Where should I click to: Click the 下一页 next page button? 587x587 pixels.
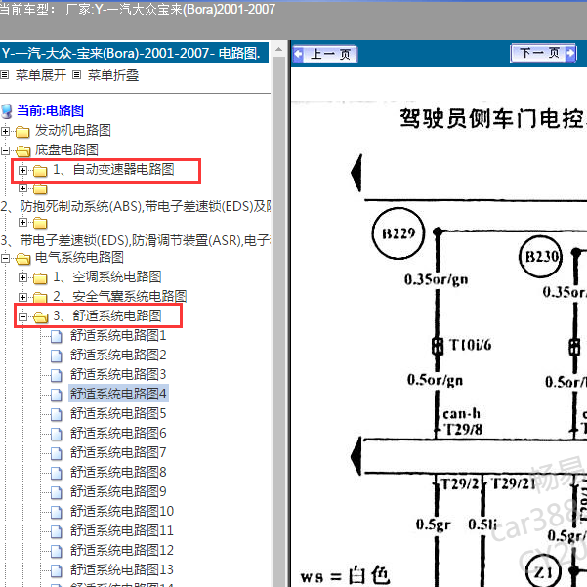coord(543,53)
